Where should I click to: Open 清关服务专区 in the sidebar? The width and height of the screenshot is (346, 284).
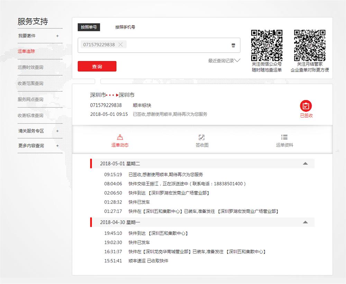tap(31, 131)
